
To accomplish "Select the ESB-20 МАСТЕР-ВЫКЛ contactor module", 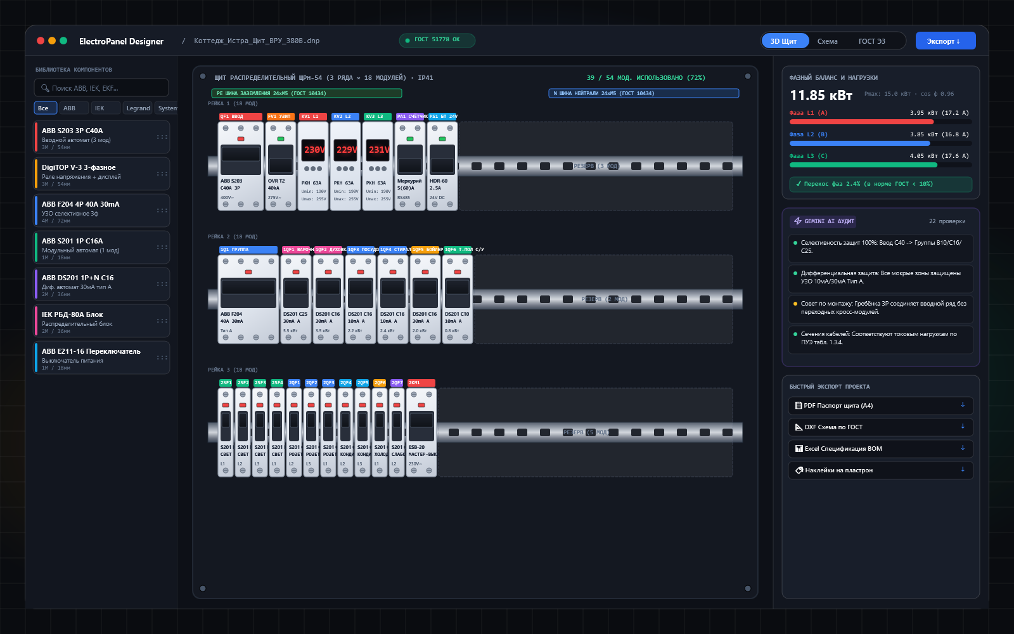I will click(x=421, y=432).
